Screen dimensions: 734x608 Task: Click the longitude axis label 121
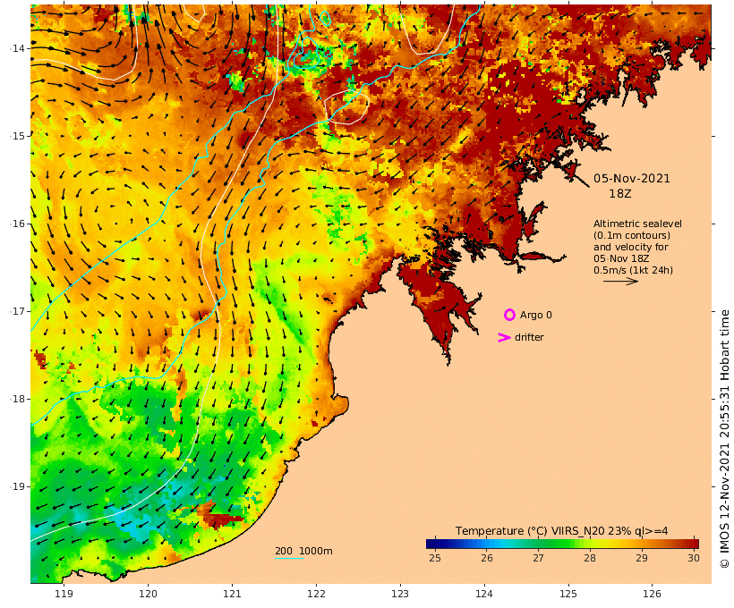[232, 594]
